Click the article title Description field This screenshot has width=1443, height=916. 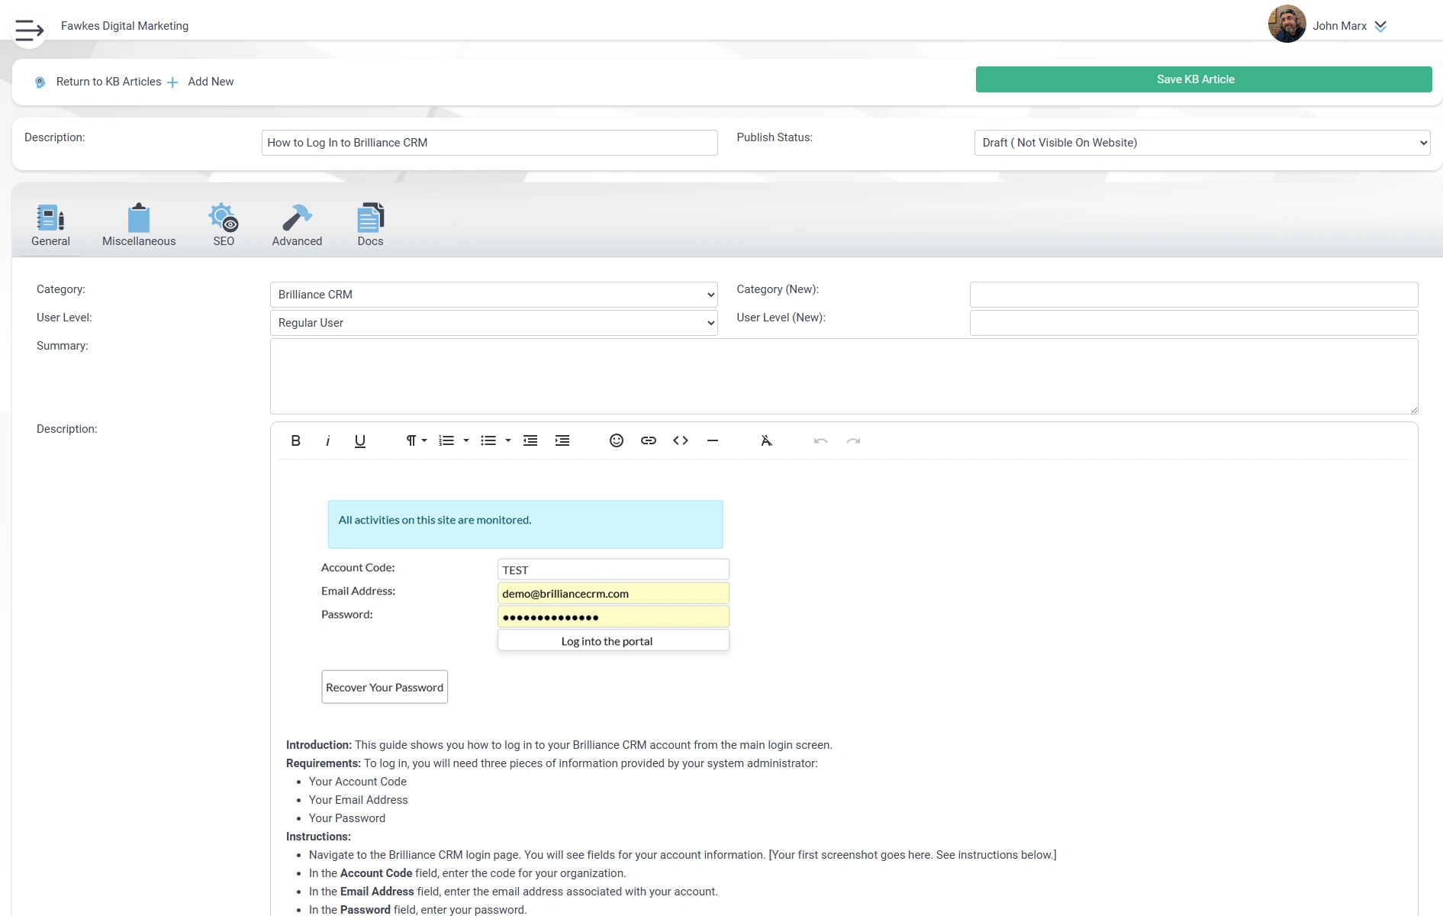pyautogui.click(x=489, y=143)
